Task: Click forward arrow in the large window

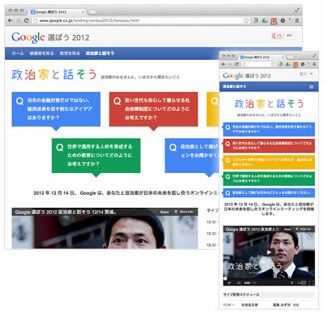Action: 18,20
